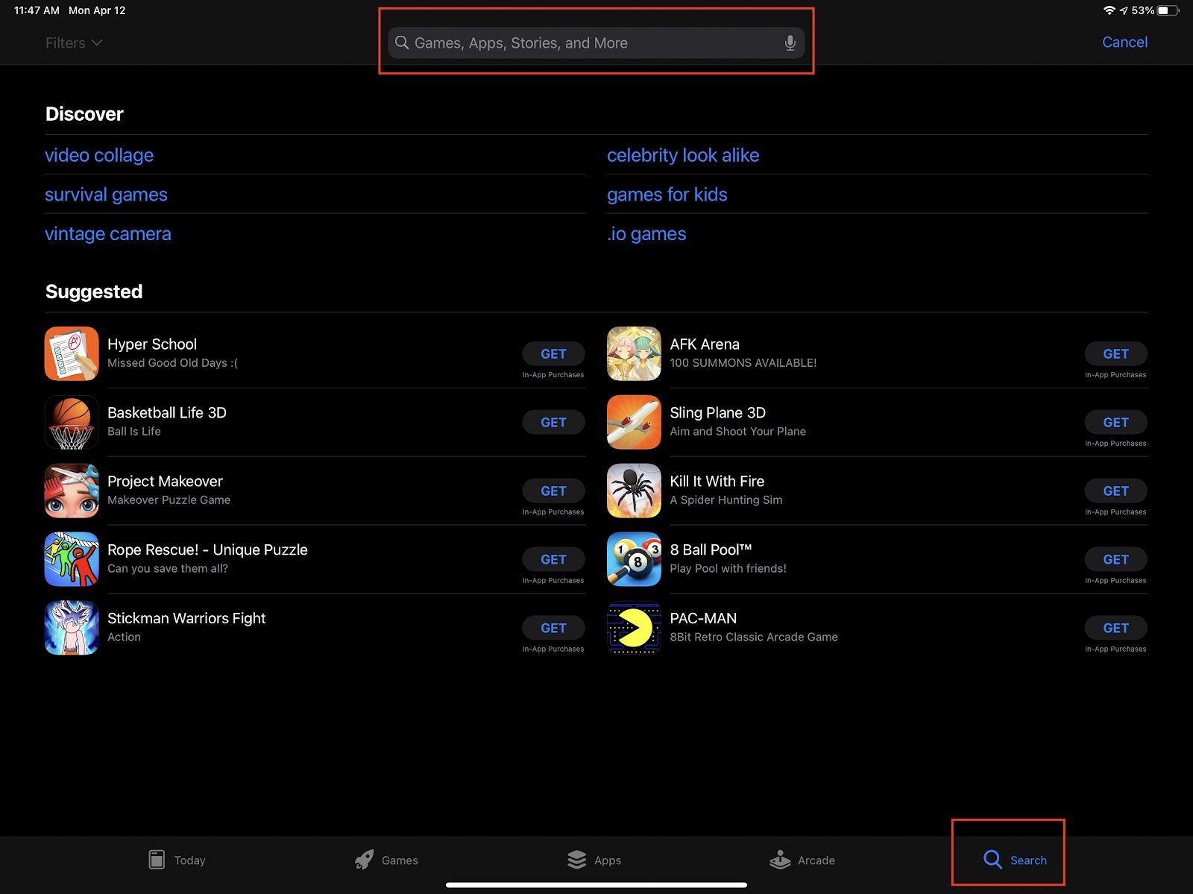Open the Sling Plane 3D title

point(717,413)
